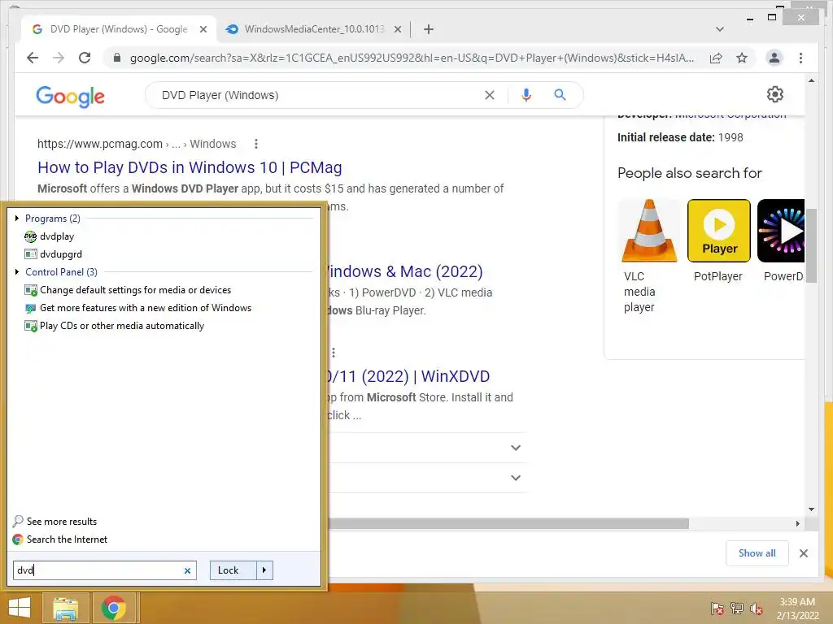Screen dimensions: 833x624
Task: Clear the dvd search box text
Action: coord(187,570)
